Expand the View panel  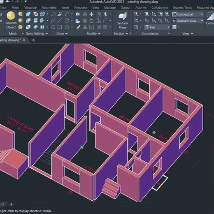pyautogui.click(x=188, y=33)
